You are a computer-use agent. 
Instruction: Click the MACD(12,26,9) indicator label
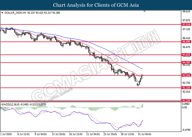point(10,104)
